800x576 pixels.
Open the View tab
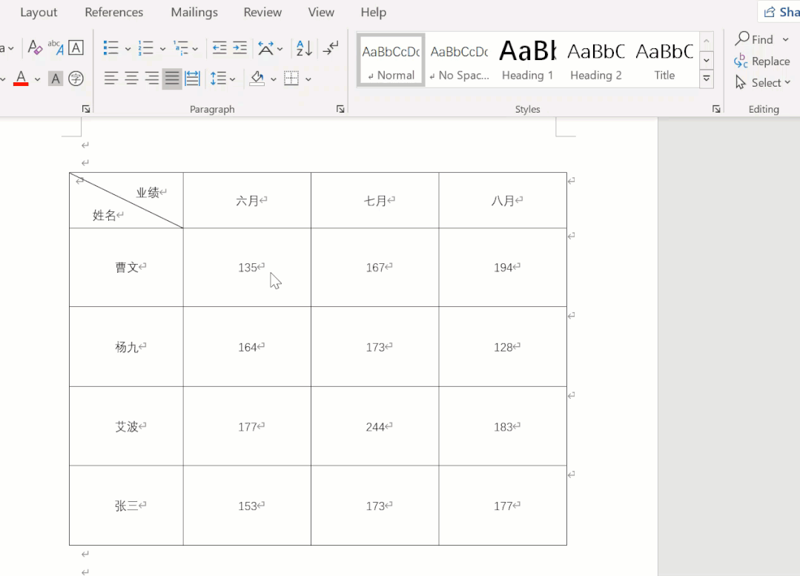pyautogui.click(x=321, y=13)
